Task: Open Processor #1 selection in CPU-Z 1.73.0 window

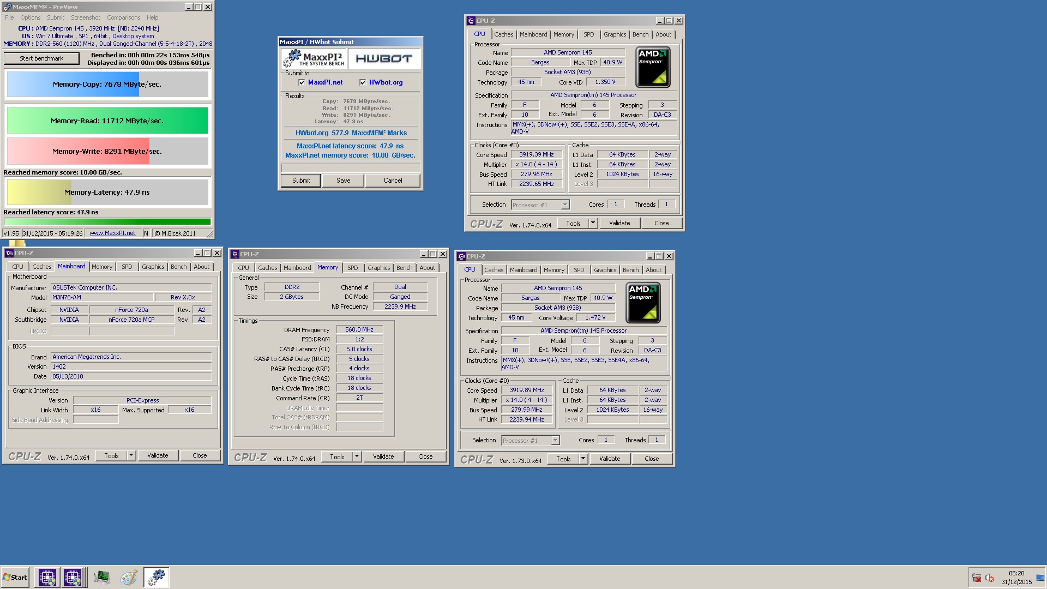Action: (x=531, y=441)
